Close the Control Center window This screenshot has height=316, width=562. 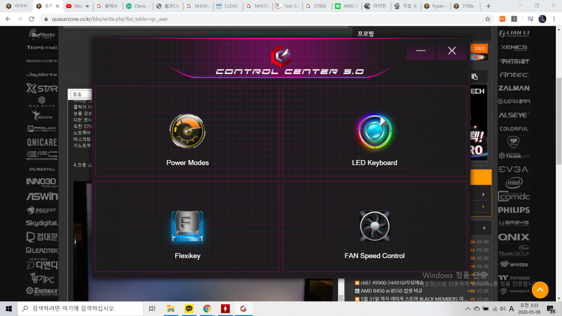pyautogui.click(x=452, y=51)
